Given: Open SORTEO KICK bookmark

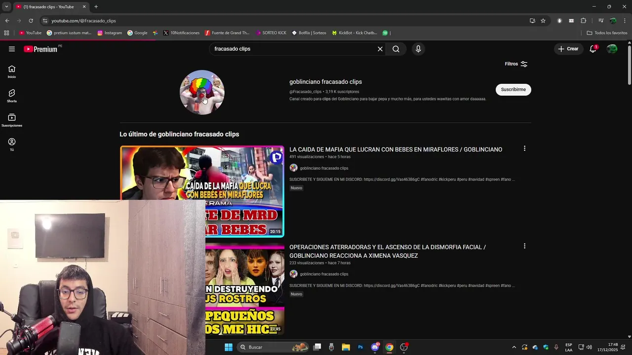Looking at the screenshot, I should [271, 33].
